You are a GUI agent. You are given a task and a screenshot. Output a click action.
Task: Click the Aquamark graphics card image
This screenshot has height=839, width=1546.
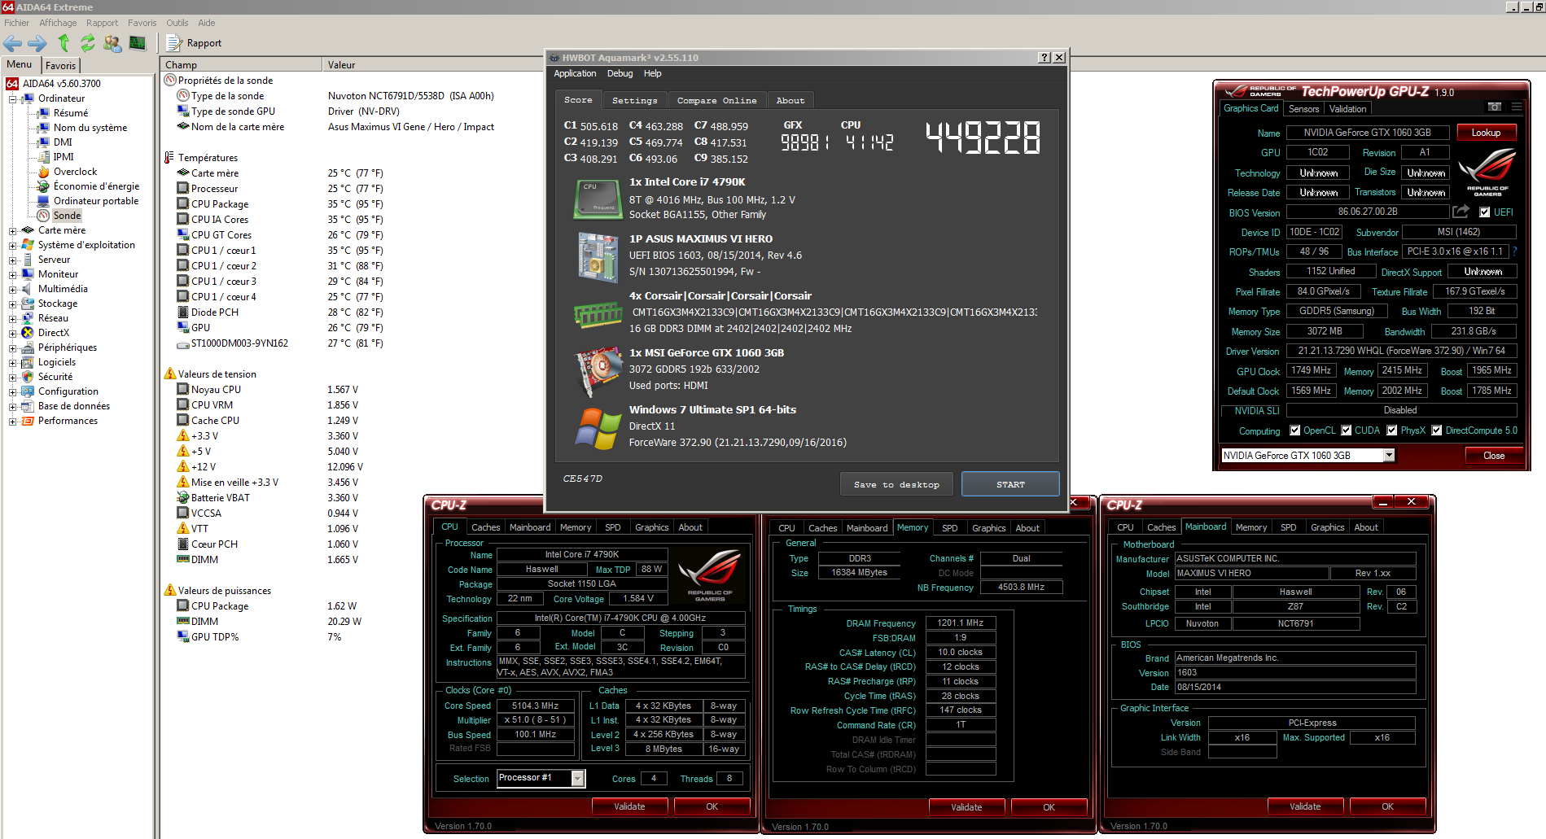coord(598,372)
